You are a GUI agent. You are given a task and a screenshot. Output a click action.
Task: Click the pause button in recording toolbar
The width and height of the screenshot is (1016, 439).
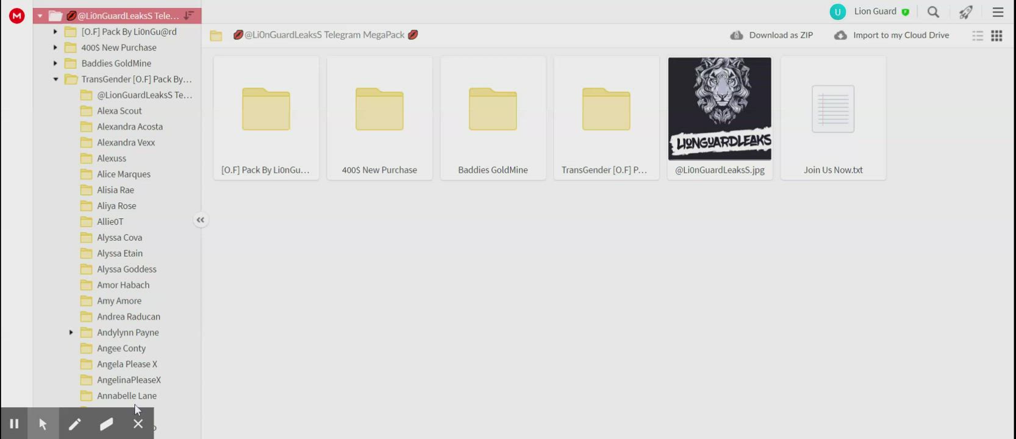click(14, 424)
